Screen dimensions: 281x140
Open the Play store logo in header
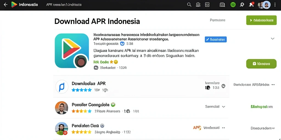[14, 5]
